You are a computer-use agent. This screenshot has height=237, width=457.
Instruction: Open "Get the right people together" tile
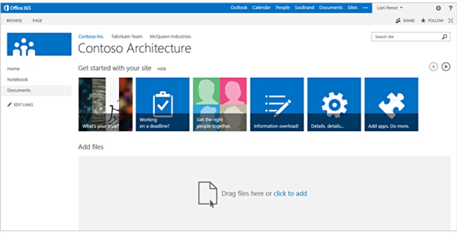click(x=220, y=104)
